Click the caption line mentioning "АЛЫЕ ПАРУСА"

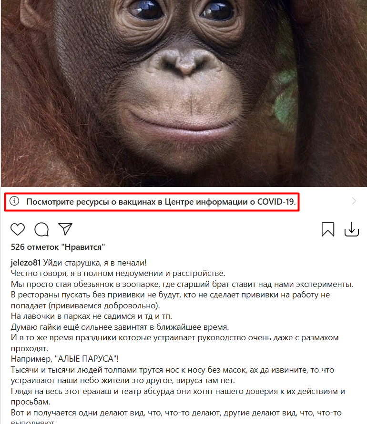(x=65, y=359)
